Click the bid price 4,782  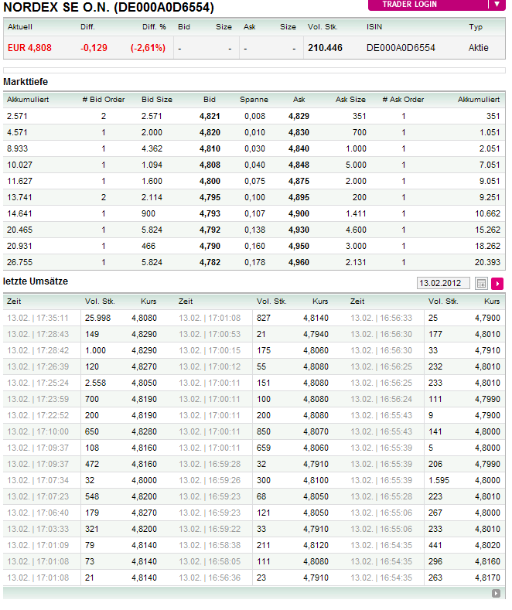210,262
